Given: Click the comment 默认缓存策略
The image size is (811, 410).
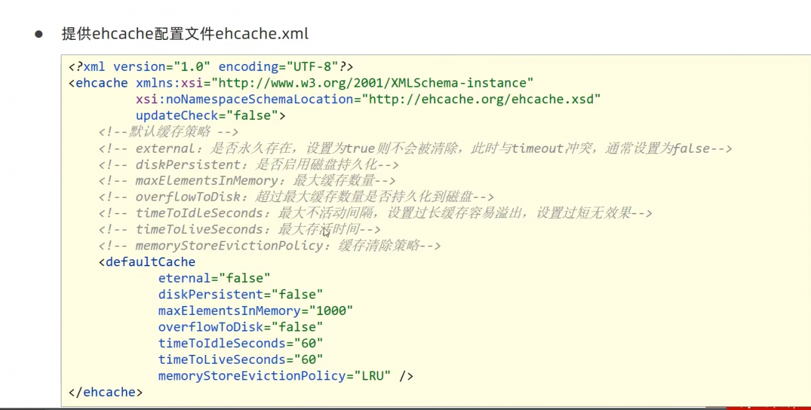Looking at the screenshot, I should [169, 132].
